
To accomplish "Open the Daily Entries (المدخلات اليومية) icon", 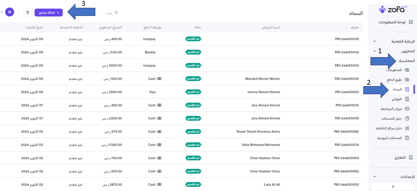I will pos(407,138).
